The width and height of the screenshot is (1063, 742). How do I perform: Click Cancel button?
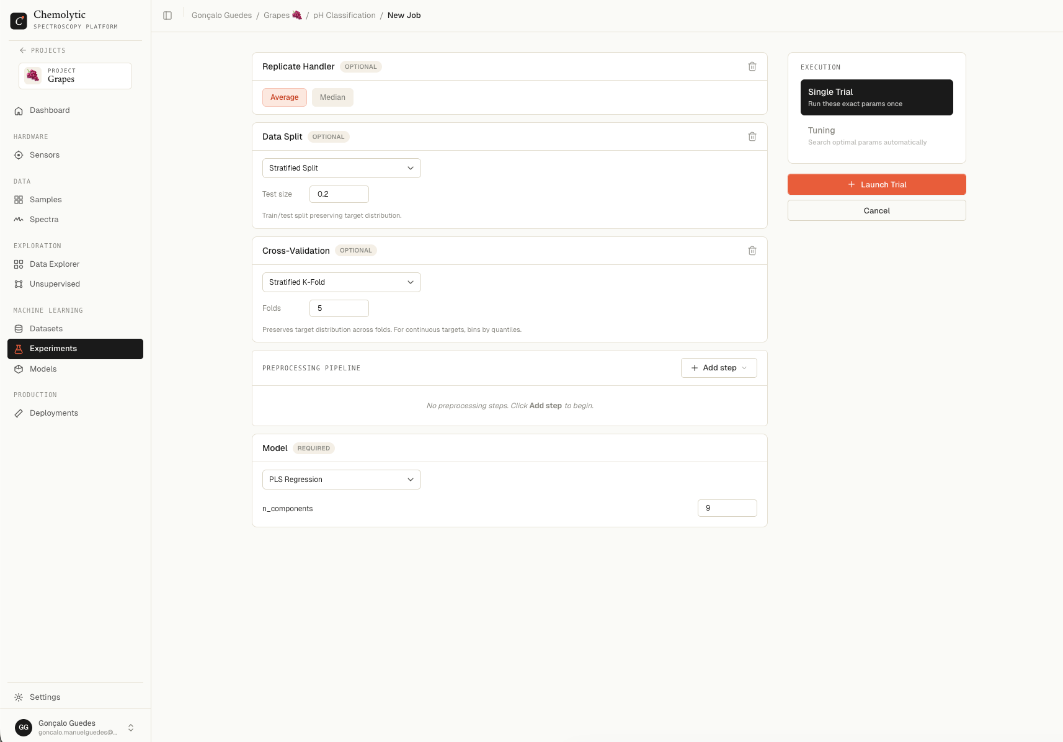pyautogui.click(x=877, y=210)
